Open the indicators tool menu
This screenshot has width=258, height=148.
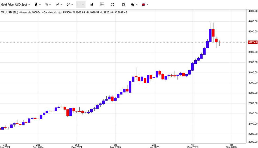(x=69, y=5)
